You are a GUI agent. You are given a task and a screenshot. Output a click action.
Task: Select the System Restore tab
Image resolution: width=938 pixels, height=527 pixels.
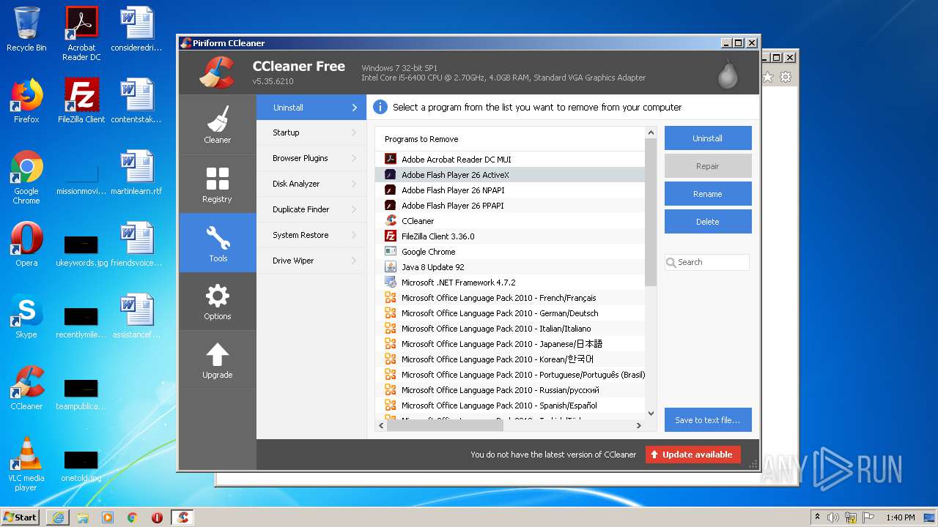coord(311,235)
